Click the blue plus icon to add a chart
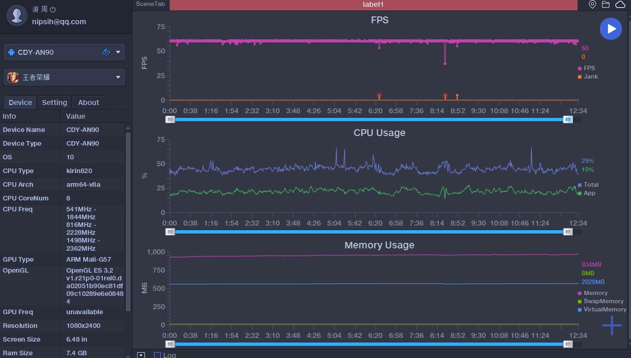Image resolution: width=631 pixels, height=358 pixels. tap(612, 326)
